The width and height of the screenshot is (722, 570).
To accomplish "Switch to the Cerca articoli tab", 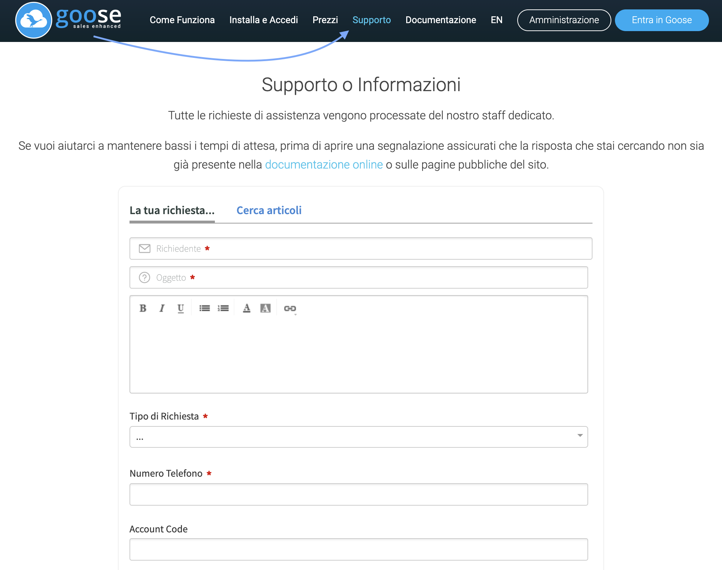I will click(x=269, y=210).
